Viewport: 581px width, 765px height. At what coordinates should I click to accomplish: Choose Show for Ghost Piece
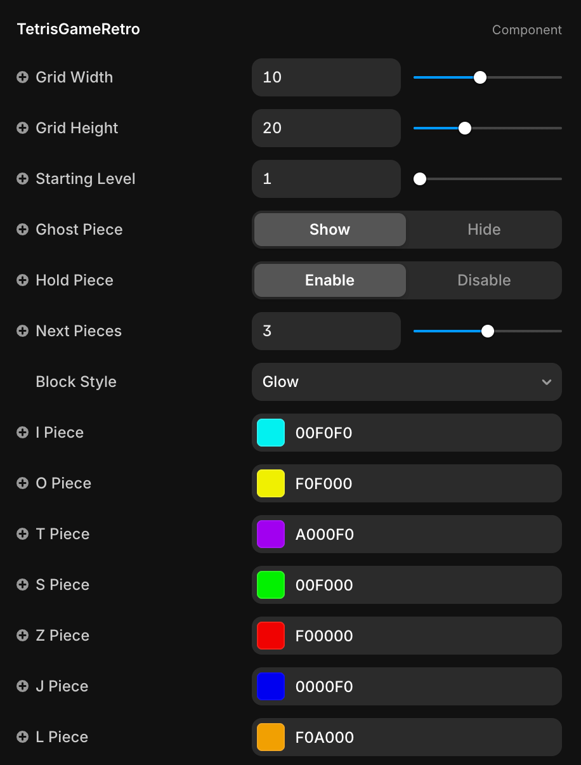330,230
